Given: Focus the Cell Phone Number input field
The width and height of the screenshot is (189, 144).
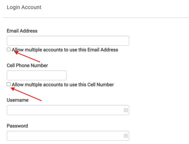Looking at the screenshot, I should tap(37, 75).
